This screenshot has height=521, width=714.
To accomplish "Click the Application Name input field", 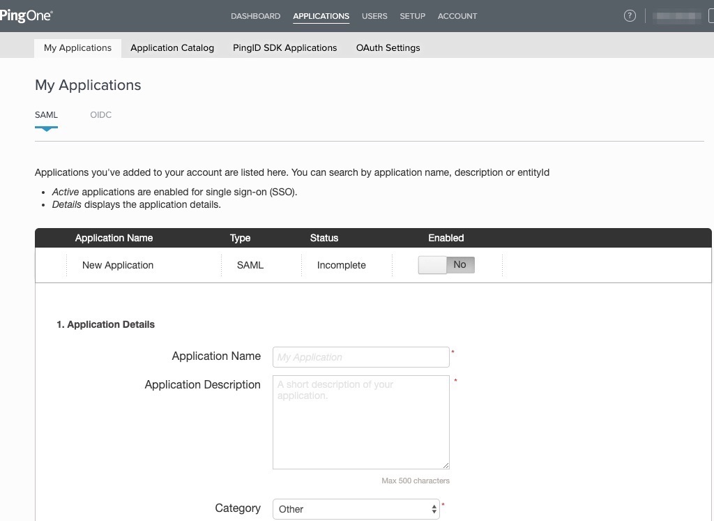I will [360, 356].
